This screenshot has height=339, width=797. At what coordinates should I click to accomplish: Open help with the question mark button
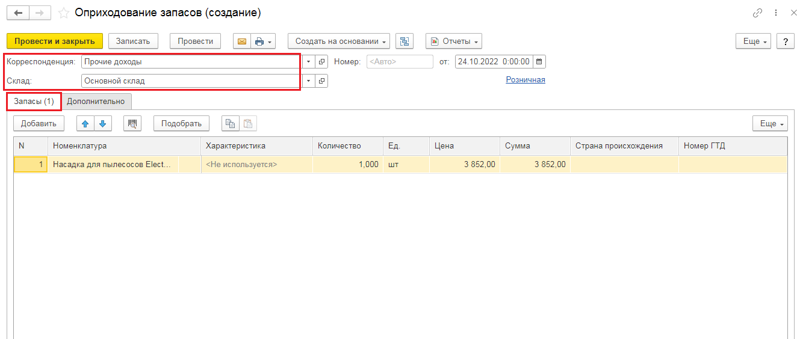tap(786, 41)
